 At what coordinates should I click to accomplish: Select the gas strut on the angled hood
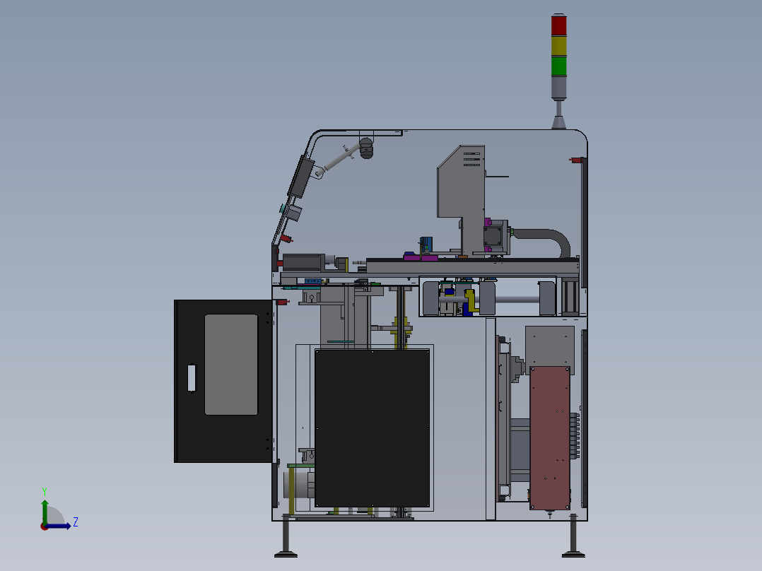(339, 159)
